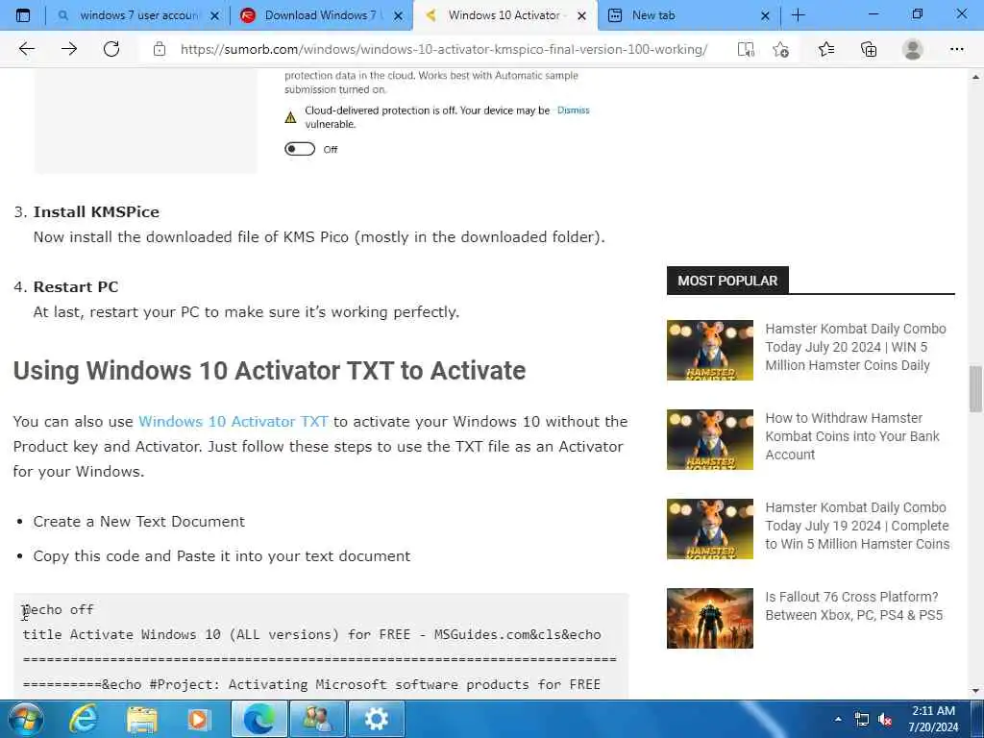The image size is (984, 738).
Task: Launch Internet Explorer from taskbar
Action: click(83, 719)
